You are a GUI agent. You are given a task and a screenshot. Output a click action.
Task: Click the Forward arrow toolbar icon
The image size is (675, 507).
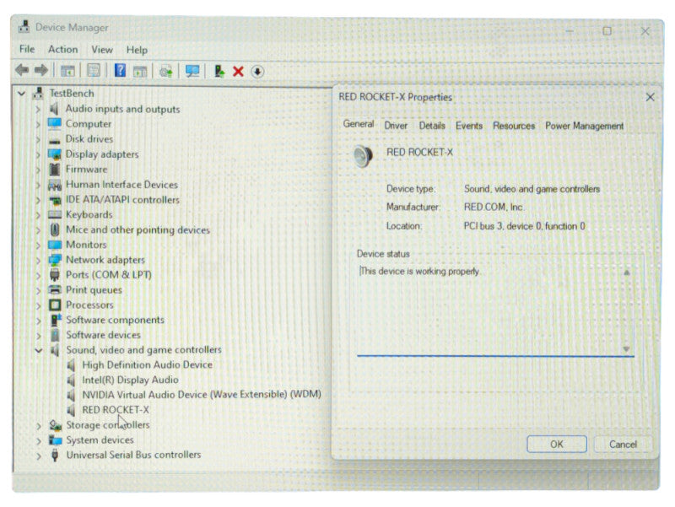(x=40, y=71)
